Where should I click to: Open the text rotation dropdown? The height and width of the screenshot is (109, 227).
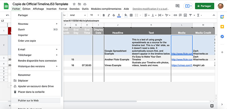click(x=168, y=15)
